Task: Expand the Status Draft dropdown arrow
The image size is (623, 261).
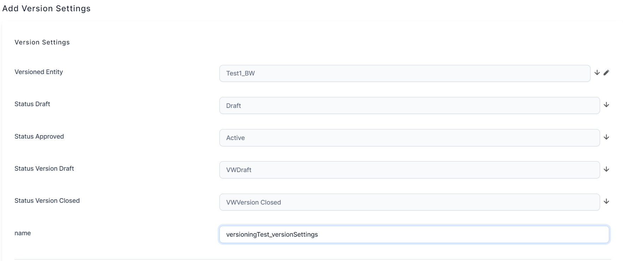Action: pyautogui.click(x=606, y=105)
